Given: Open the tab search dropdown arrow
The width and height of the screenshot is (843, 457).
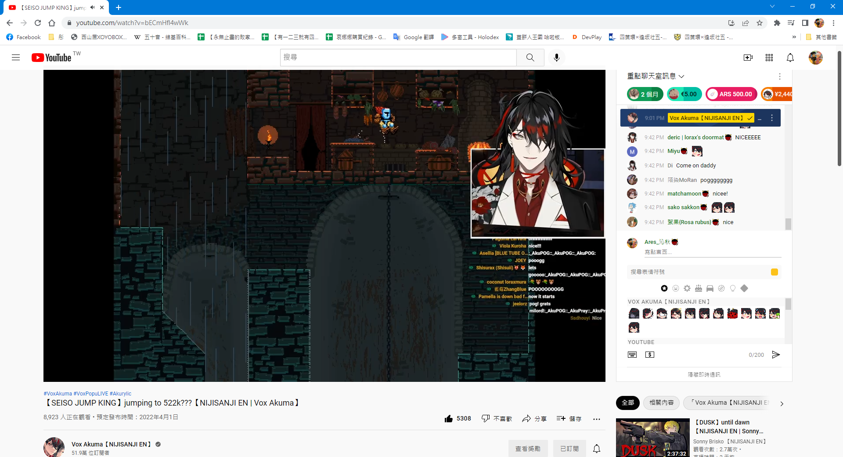Looking at the screenshot, I should click(x=772, y=7).
